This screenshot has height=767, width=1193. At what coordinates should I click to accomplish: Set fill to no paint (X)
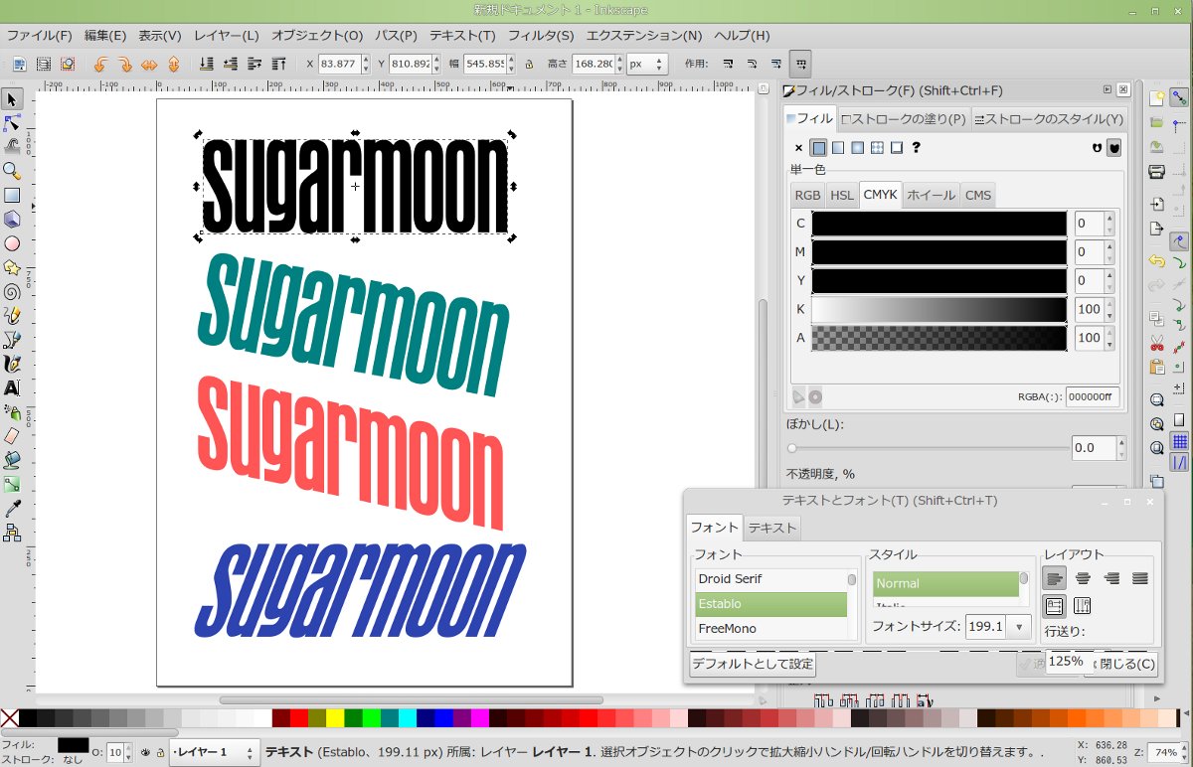(x=798, y=148)
